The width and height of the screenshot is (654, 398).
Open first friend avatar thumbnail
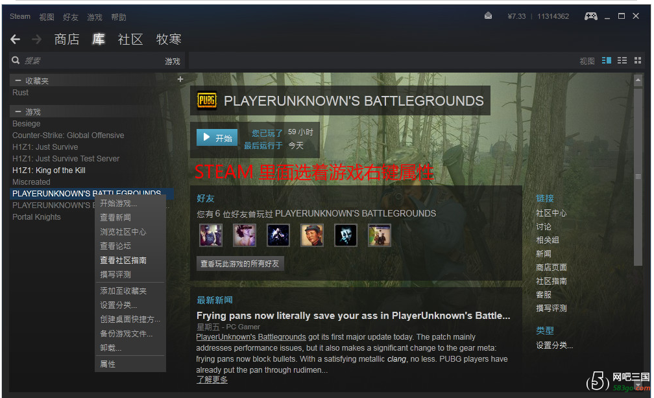coord(211,235)
